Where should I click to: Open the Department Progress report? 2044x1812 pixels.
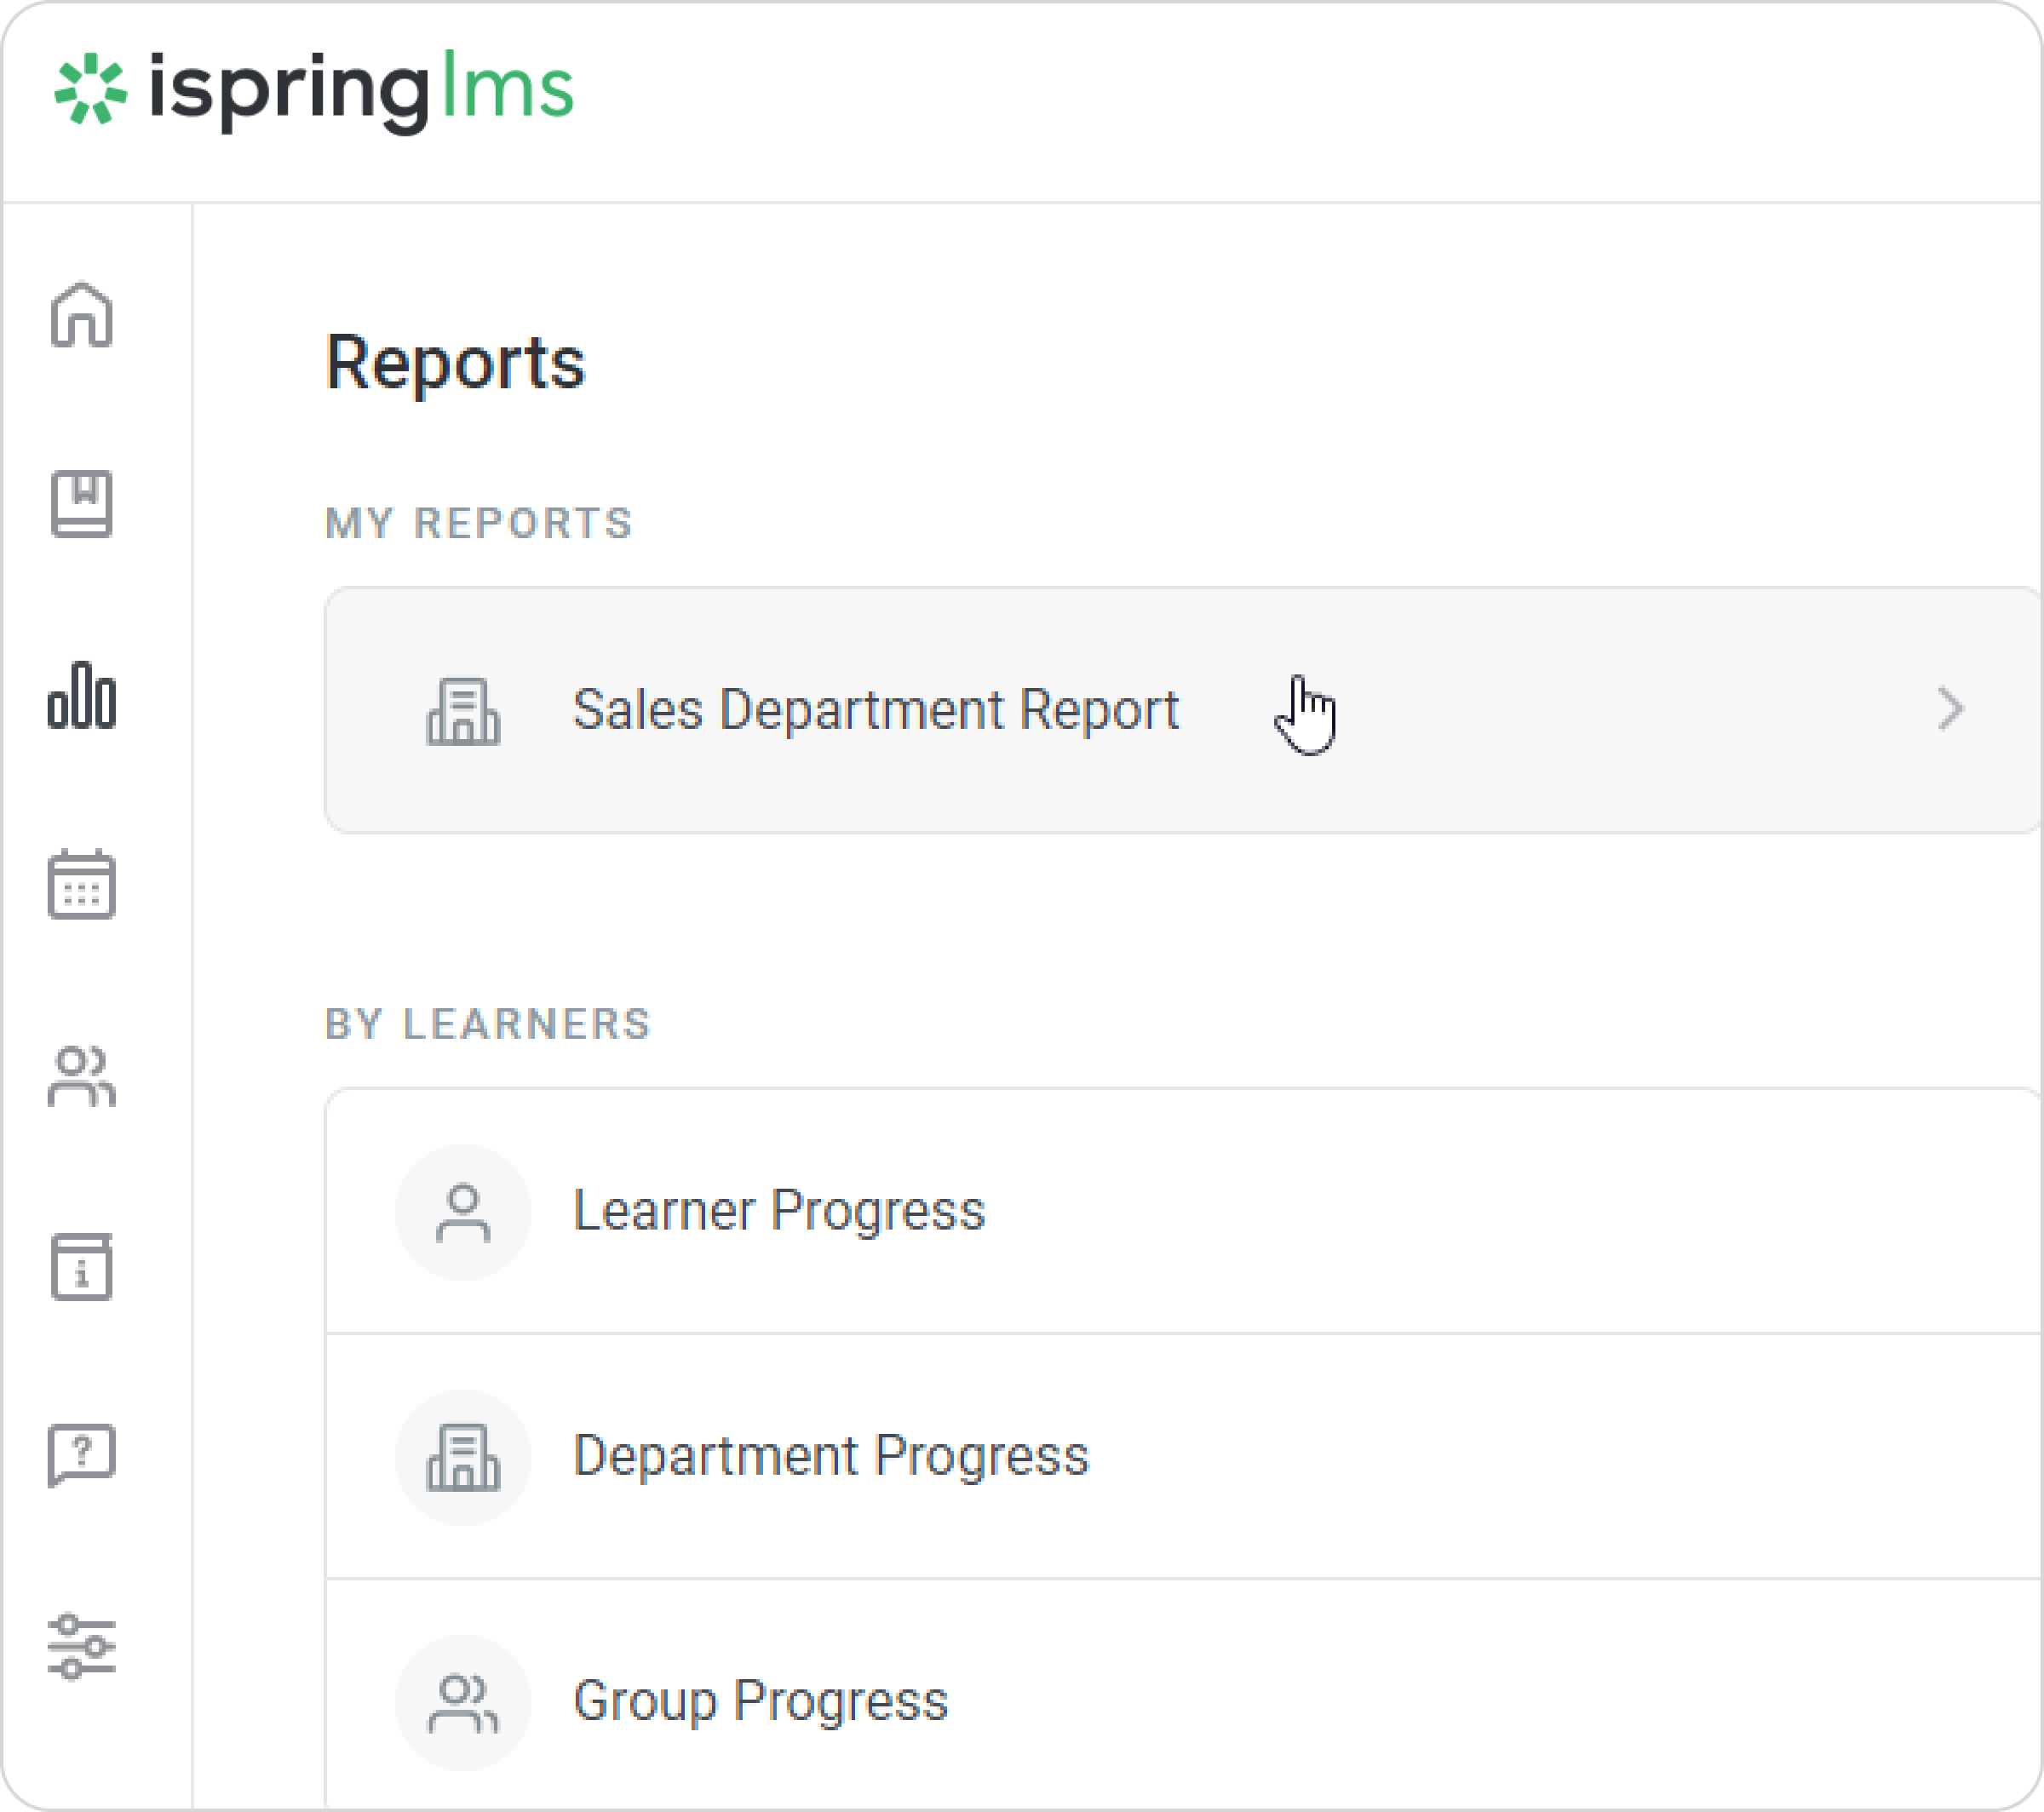[830, 1456]
